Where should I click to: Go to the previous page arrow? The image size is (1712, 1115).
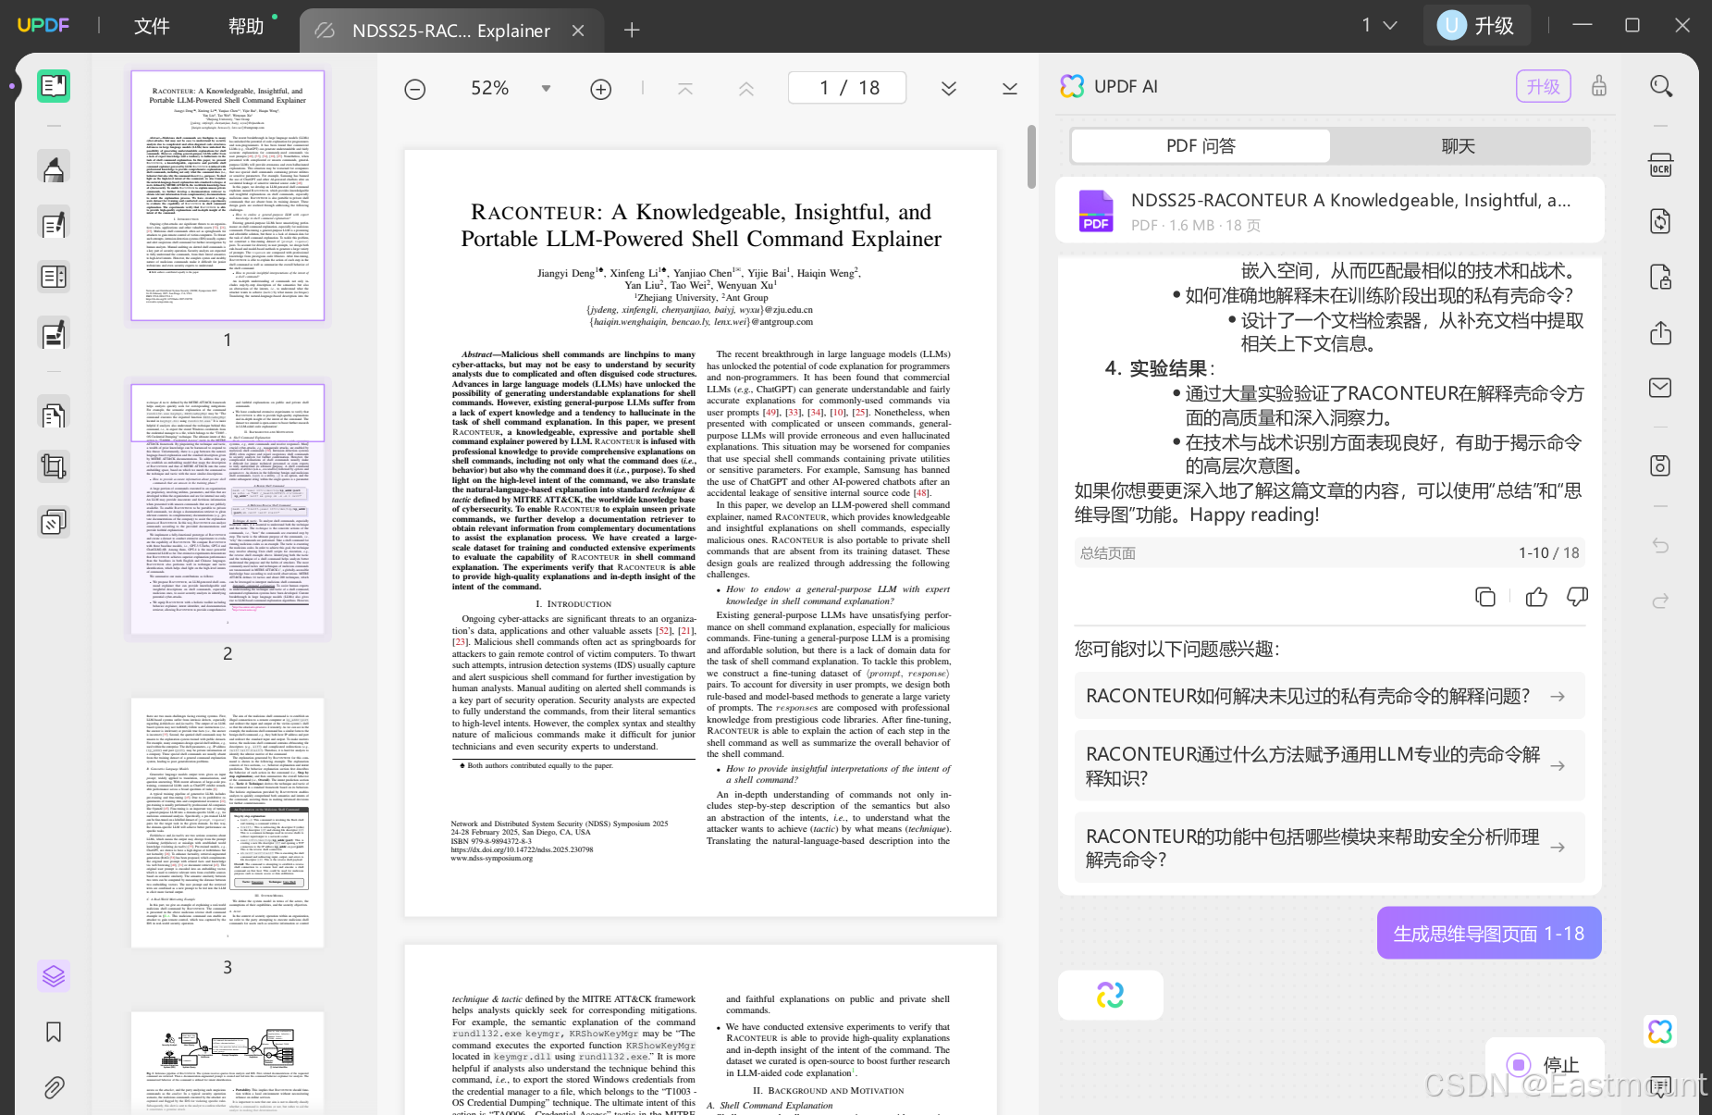[746, 89]
